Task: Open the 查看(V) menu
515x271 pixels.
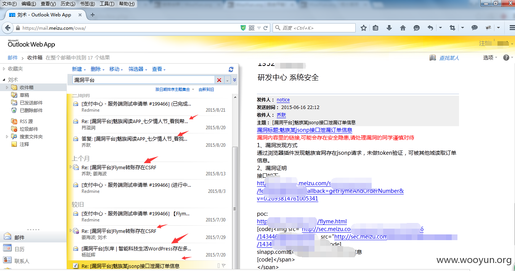Action: 48,4
